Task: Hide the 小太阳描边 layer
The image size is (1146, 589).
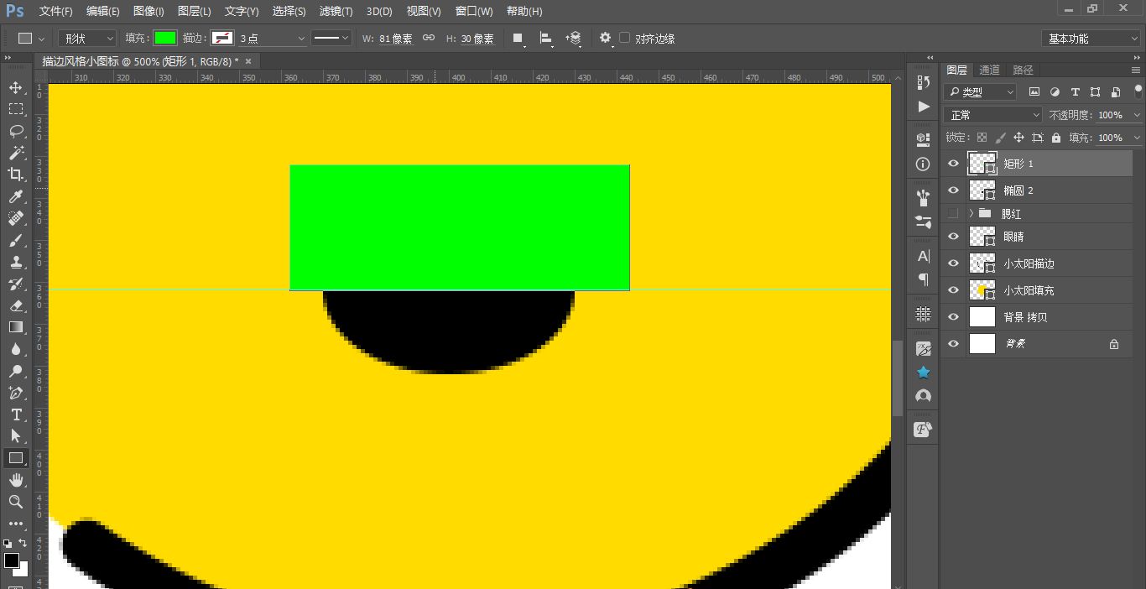Action: tap(953, 263)
